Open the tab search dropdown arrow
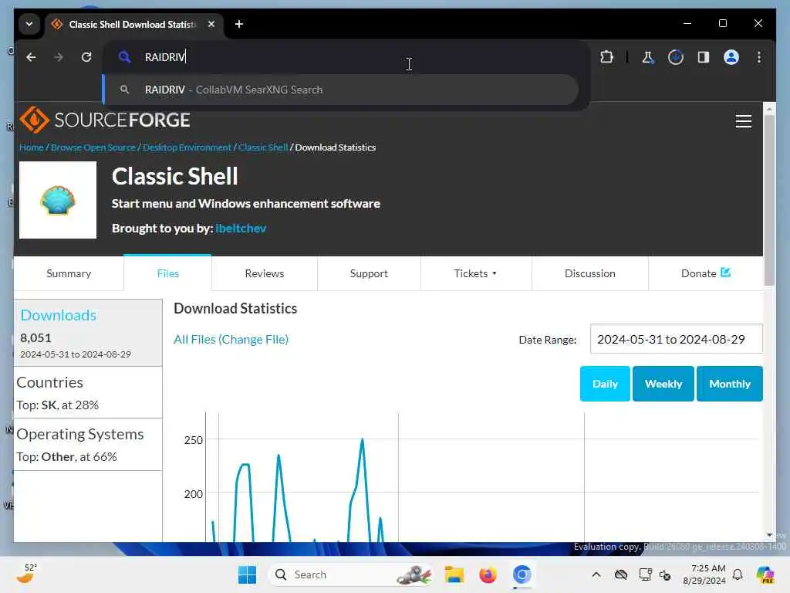The width and height of the screenshot is (790, 593). 29,24
